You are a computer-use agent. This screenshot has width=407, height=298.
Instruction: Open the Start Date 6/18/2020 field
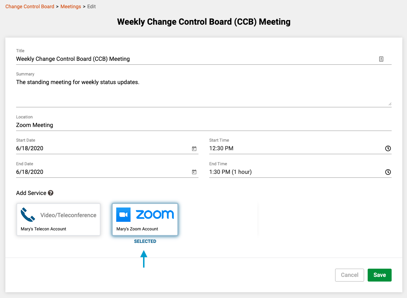(x=107, y=148)
